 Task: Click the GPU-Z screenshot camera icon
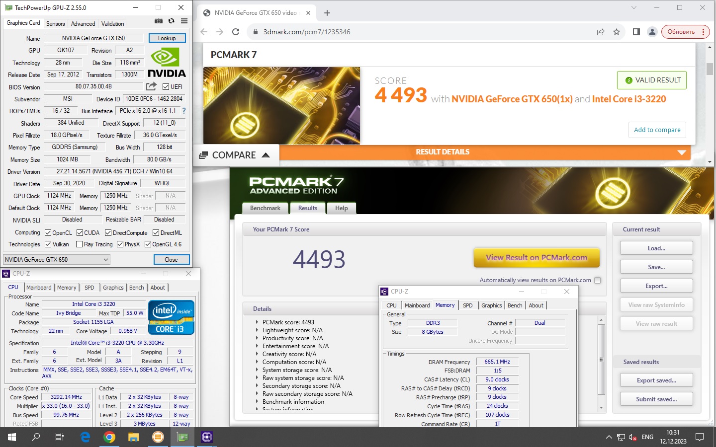tap(158, 21)
